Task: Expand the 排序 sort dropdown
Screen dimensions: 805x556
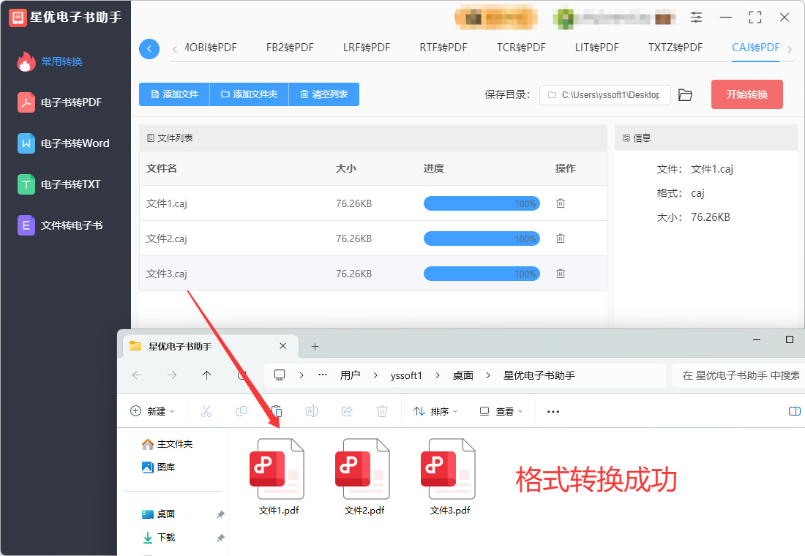Action: point(435,411)
